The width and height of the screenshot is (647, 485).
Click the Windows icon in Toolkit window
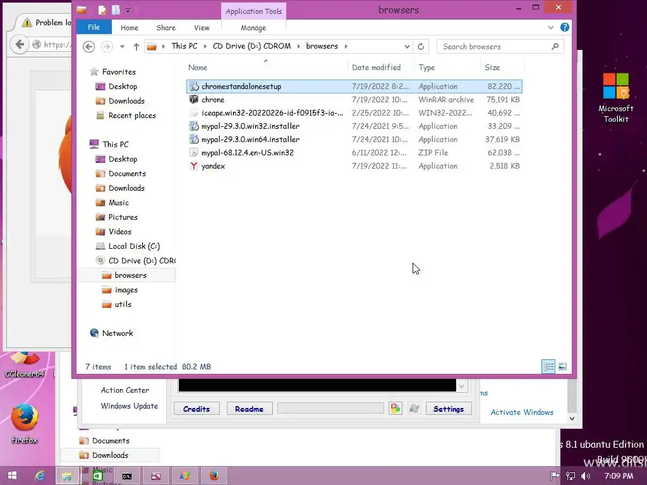(414, 409)
